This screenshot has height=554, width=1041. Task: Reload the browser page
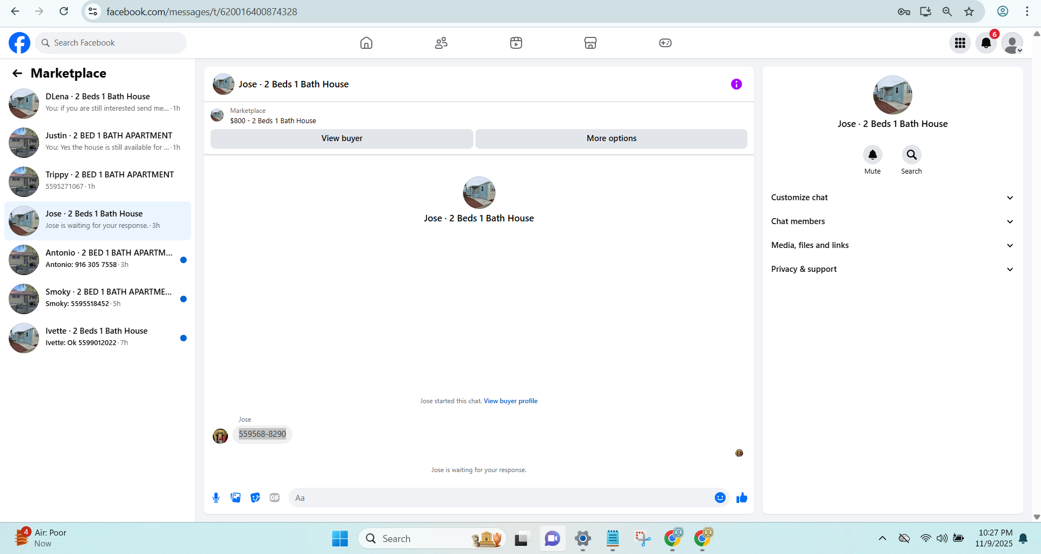[x=64, y=11]
